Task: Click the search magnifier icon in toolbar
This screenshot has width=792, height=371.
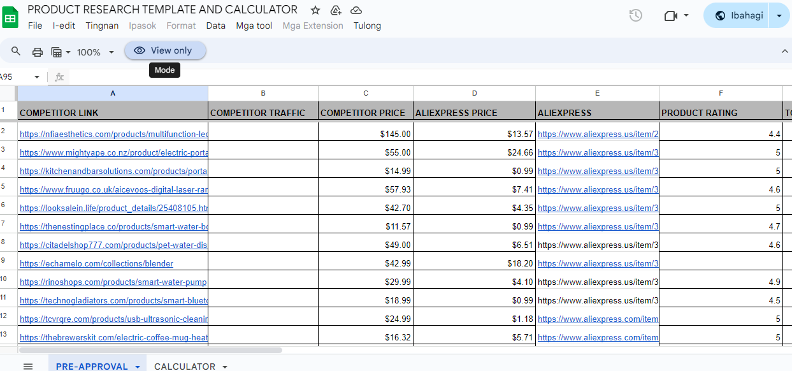Action: click(16, 52)
